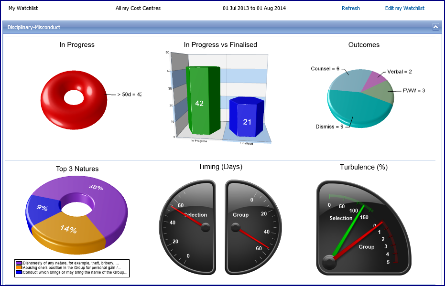Click the blue Finalised bar showing 21

(x=247, y=117)
